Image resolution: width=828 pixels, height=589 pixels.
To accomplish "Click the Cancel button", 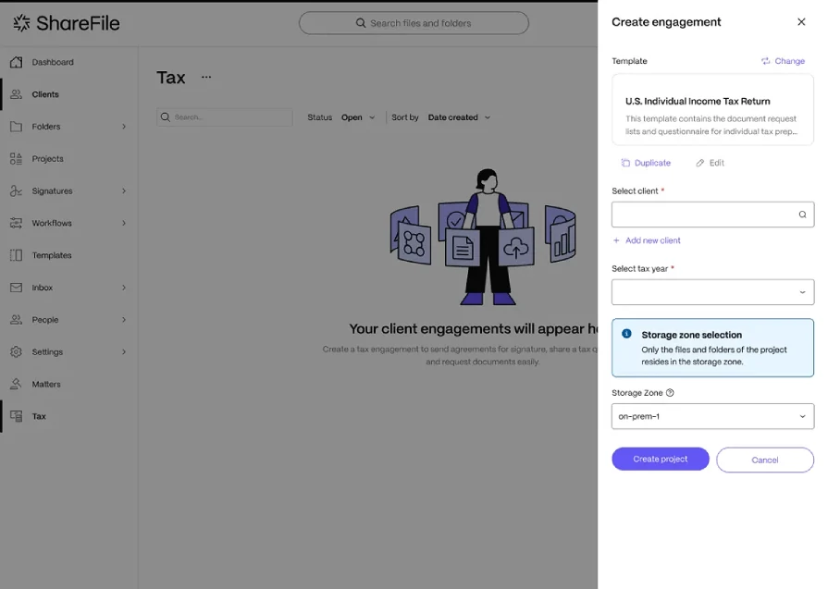I will 765,460.
